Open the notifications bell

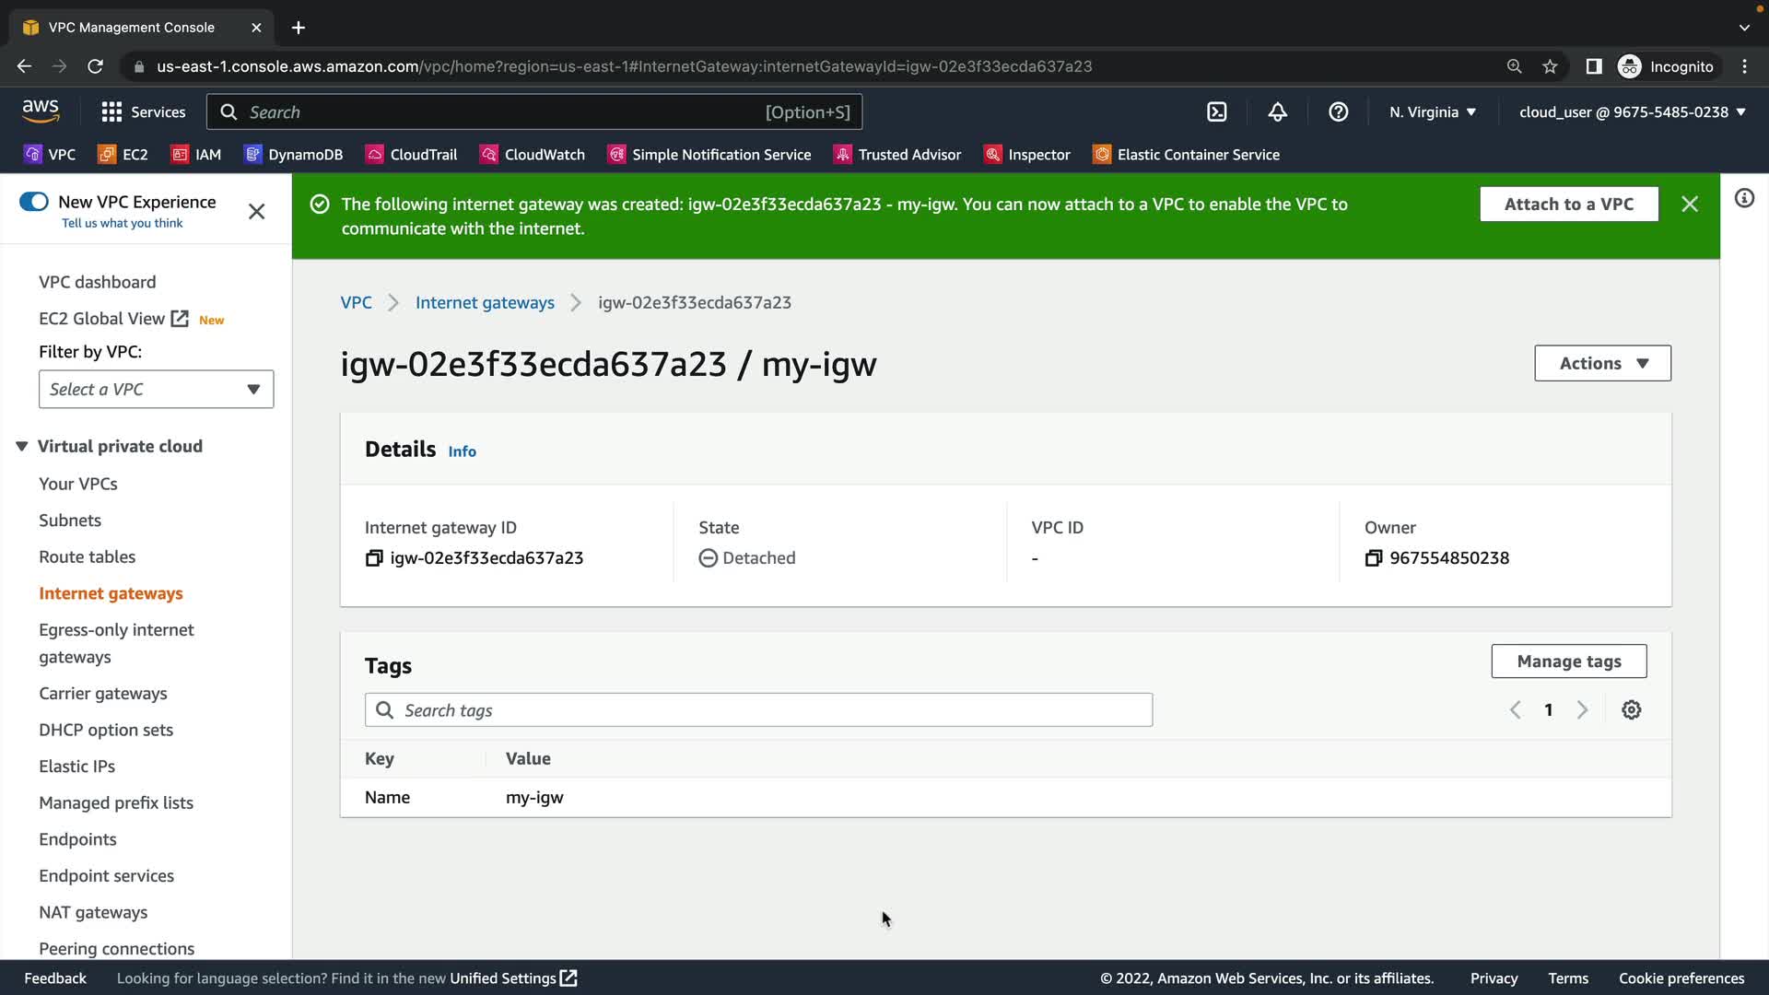1277,112
